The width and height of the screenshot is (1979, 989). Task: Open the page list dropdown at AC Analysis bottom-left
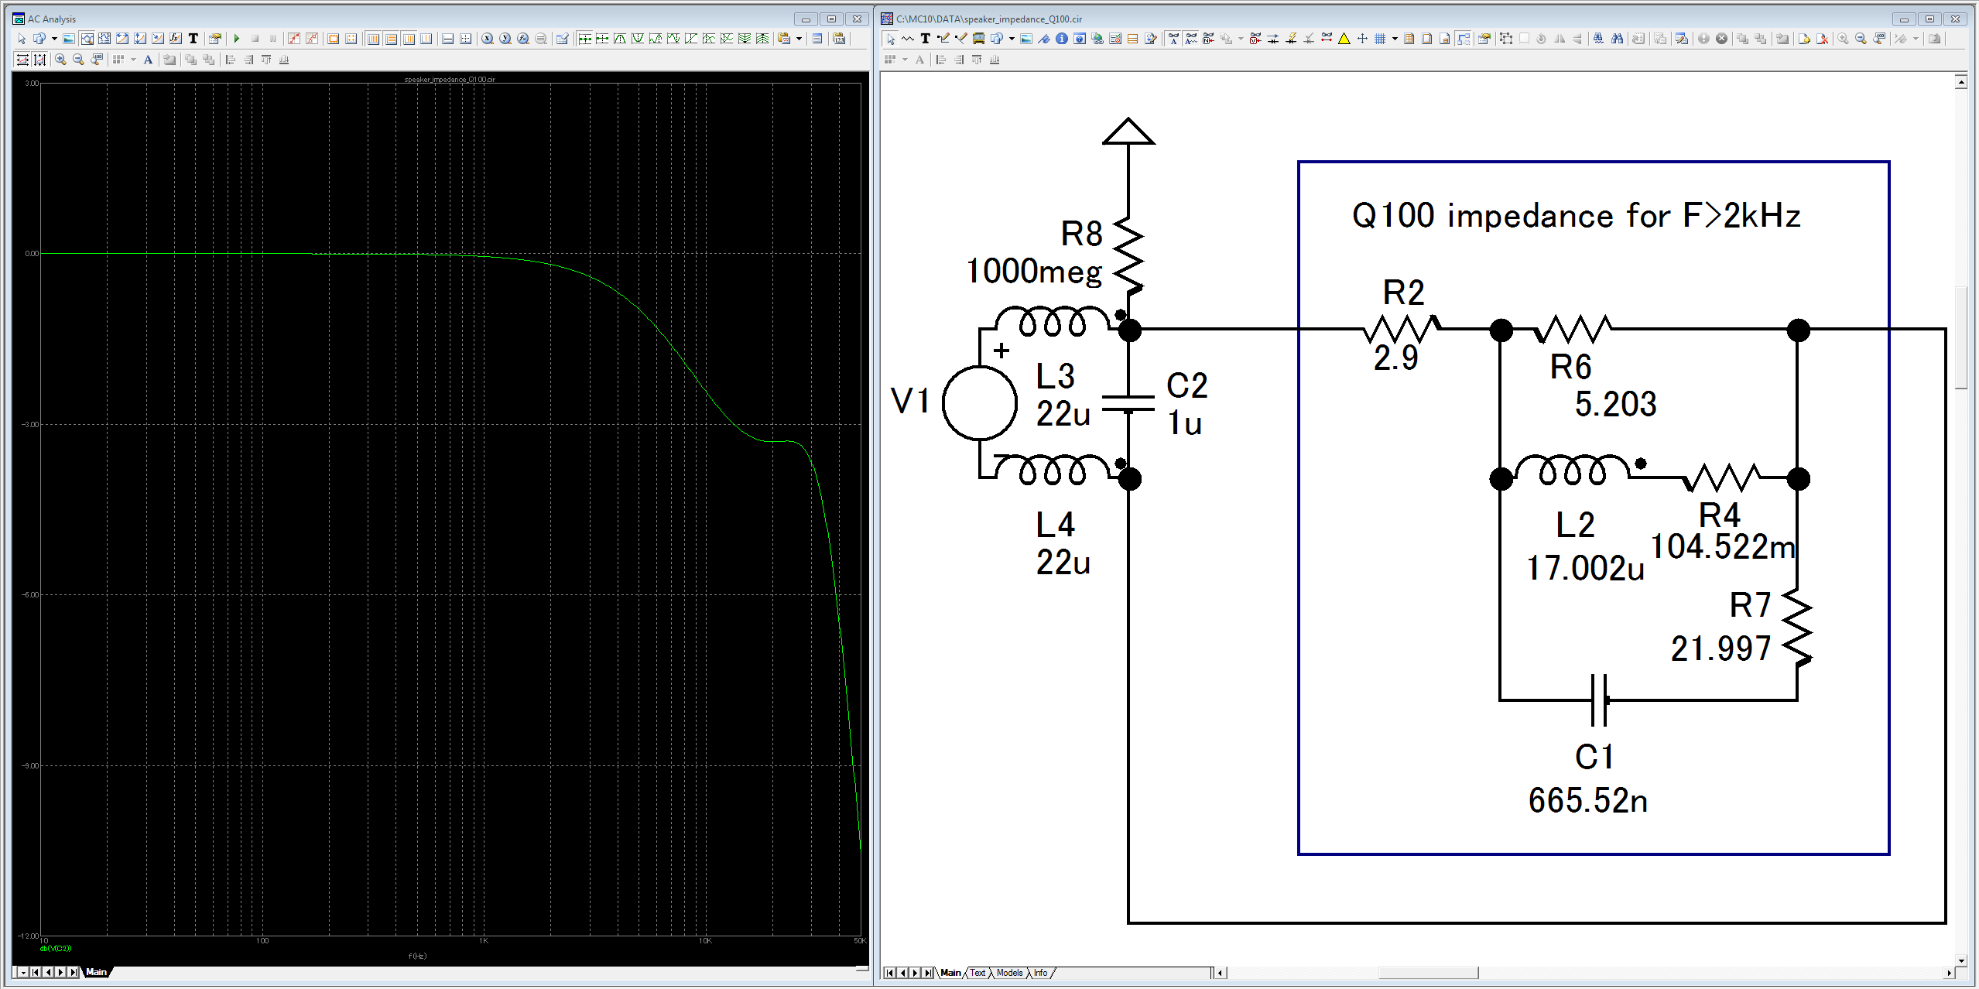point(22,972)
